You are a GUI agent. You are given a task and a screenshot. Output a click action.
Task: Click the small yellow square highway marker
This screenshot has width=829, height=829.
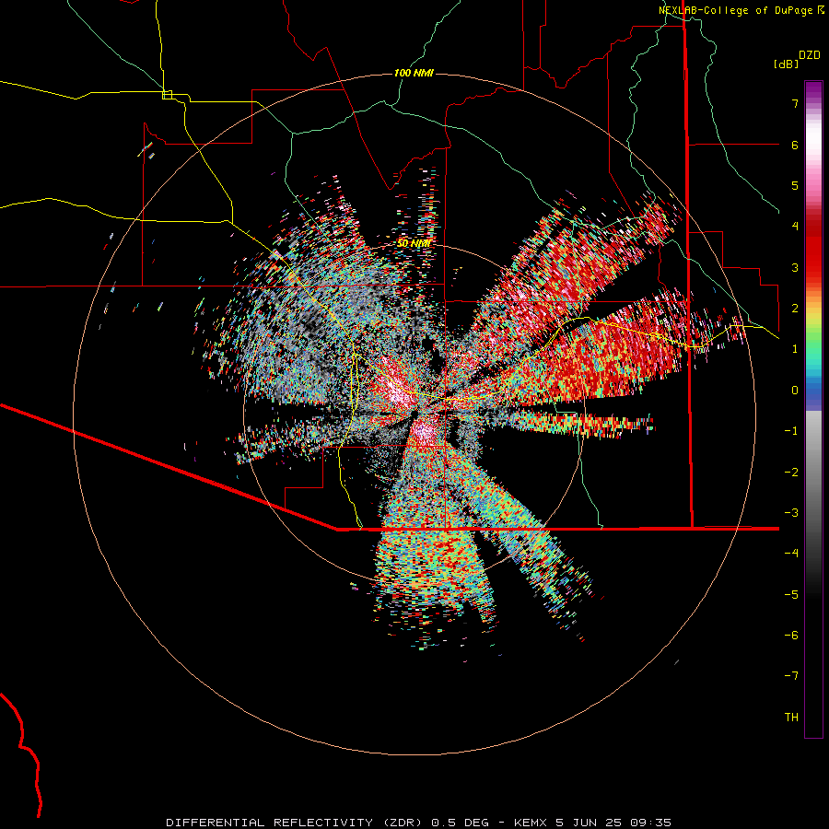click(x=168, y=95)
